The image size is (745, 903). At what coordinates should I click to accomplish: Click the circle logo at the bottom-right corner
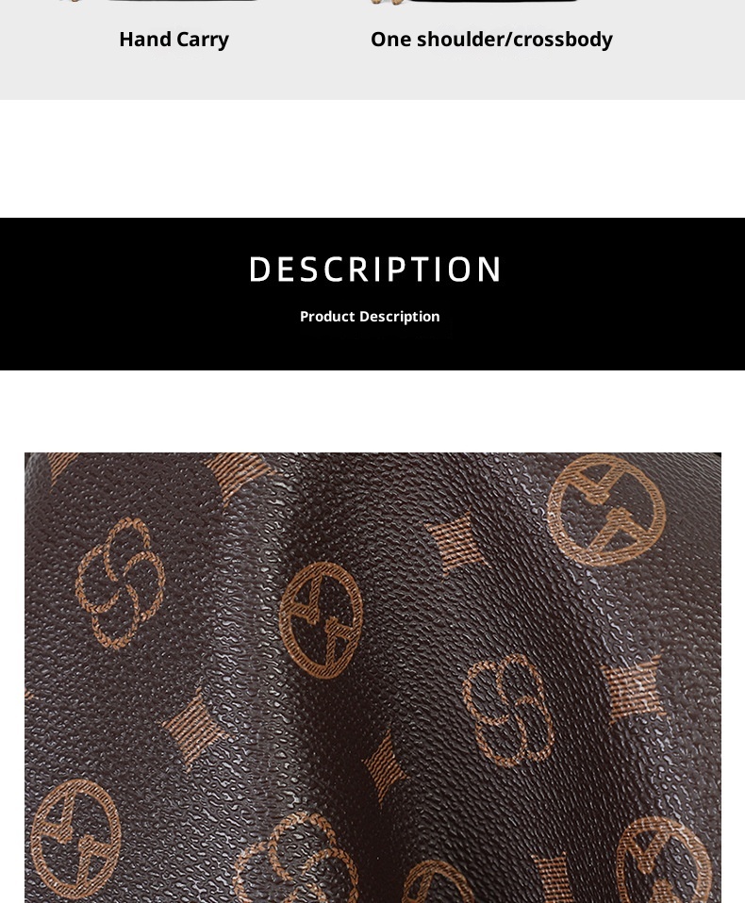point(664,860)
